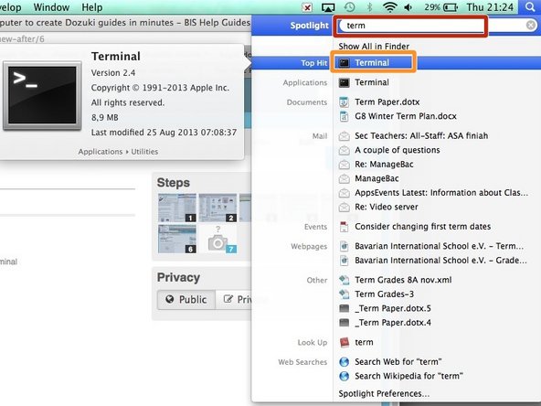Open the Window menu

click(x=51, y=7)
